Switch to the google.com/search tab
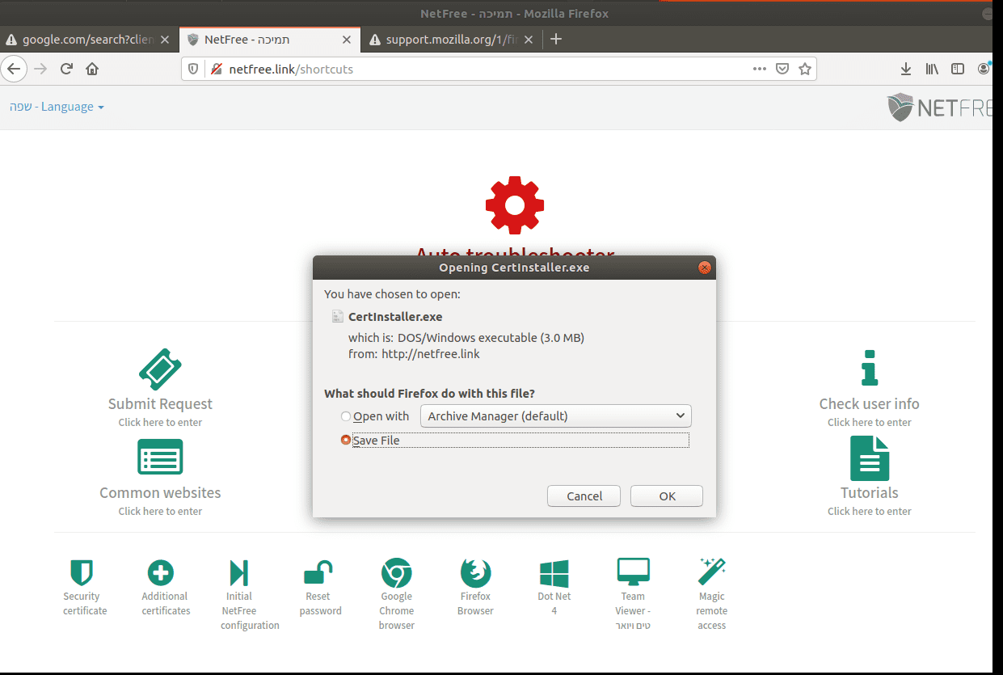The width and height of the screenshot is (1003, 675). pos(89,39)
